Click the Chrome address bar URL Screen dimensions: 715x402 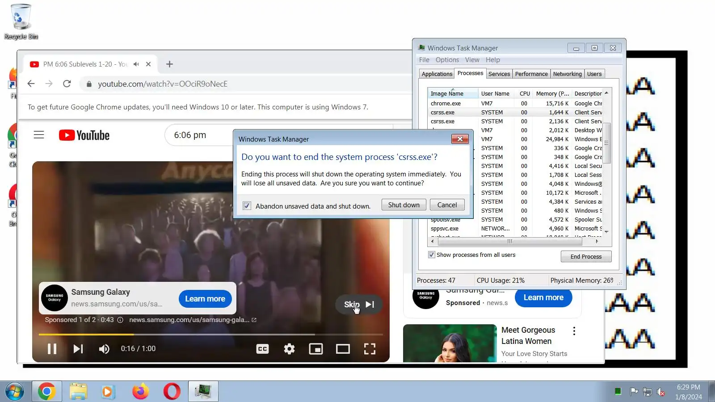[163, 84]
